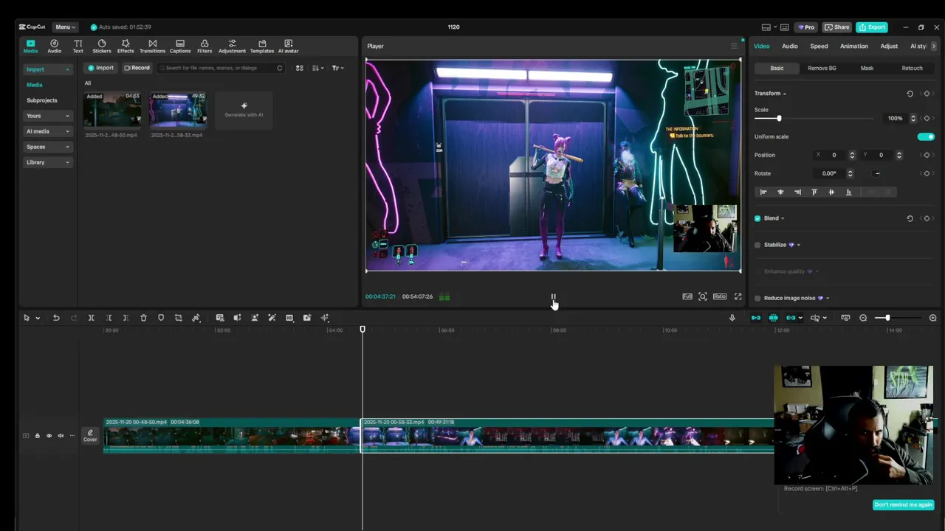The image size is (945, 531).
Task: Open the Stickers panel
Action: pos(102,46)
